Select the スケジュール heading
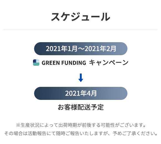 (x=80, y=17)
